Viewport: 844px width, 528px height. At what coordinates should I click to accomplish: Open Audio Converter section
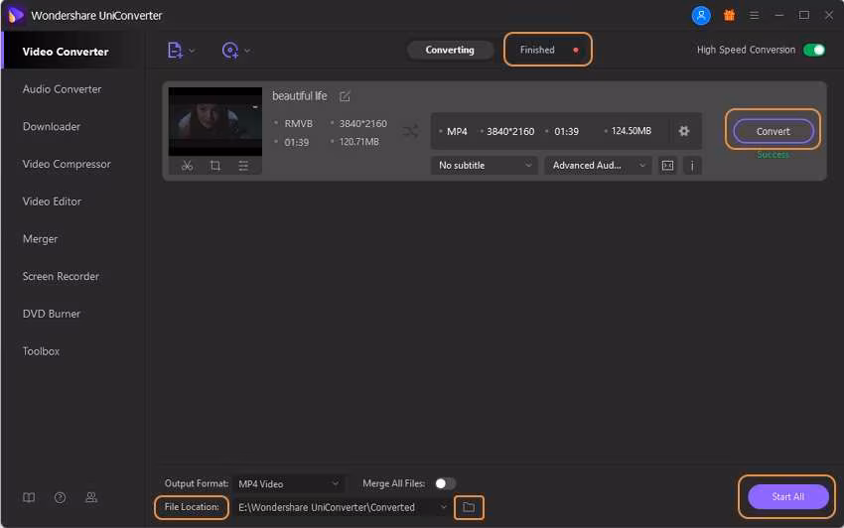62,89
